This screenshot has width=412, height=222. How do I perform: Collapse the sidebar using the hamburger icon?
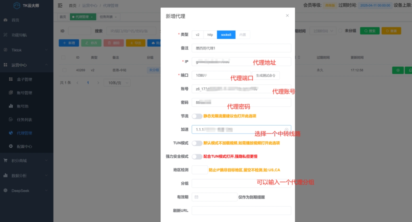pos(59,6)
